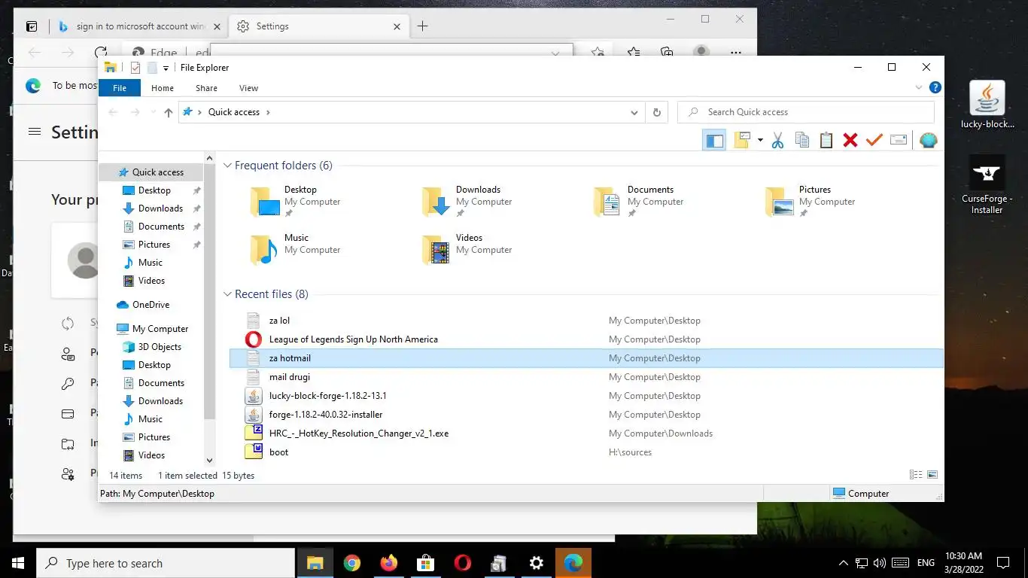The width and height of the screenshot is (1028, 578).
Task: Click the shell globe icon in toolbar
Action: point(929,140)
